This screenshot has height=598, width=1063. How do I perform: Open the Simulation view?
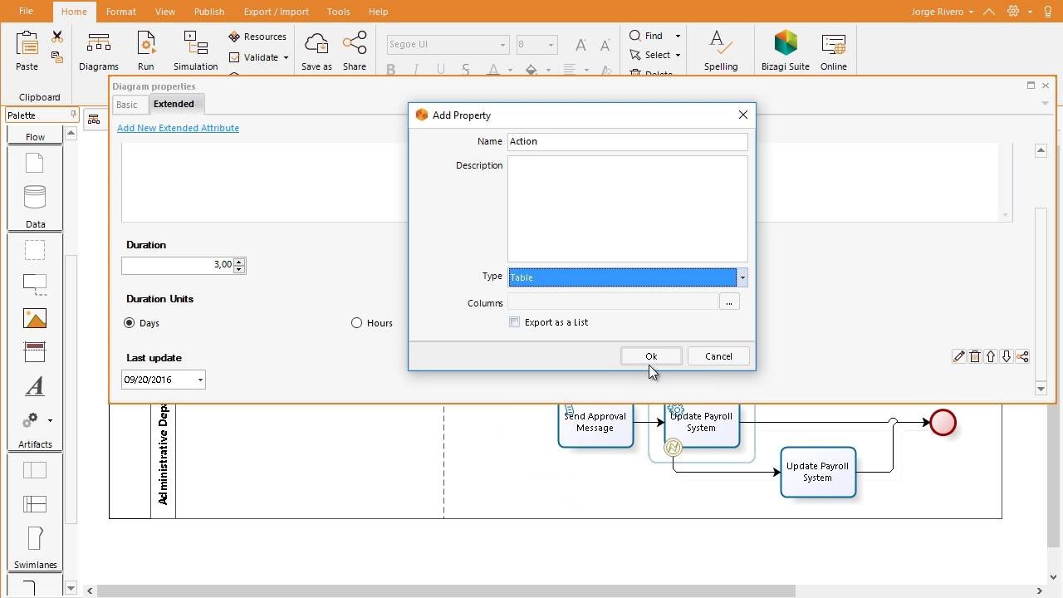(195, 50)
